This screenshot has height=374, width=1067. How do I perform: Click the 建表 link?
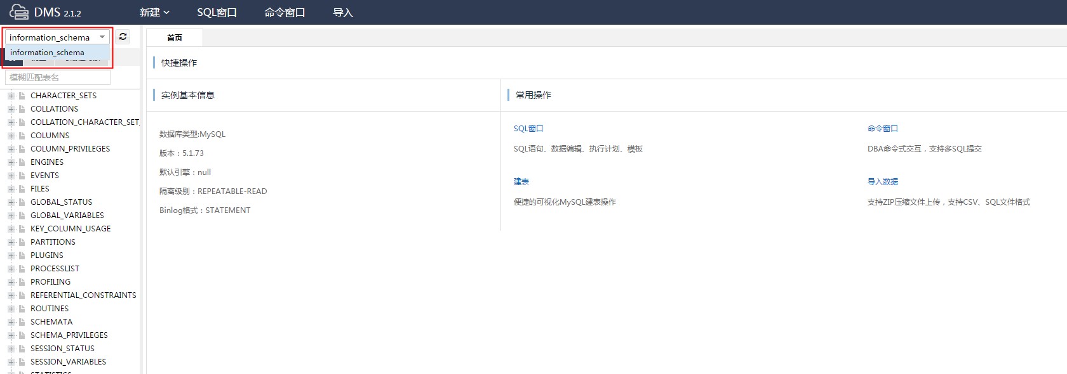click(521, 181)
